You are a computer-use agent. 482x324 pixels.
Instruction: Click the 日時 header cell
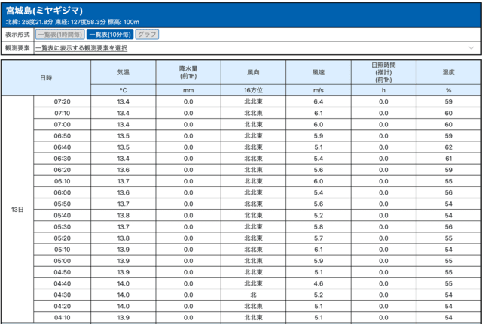(46, 78)
